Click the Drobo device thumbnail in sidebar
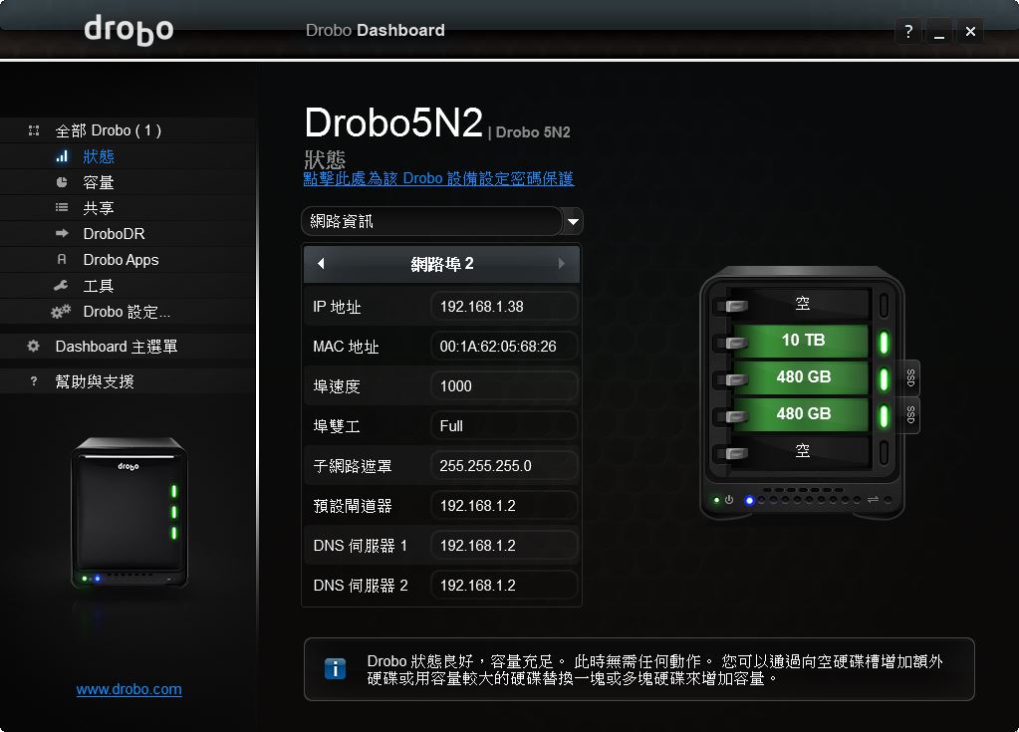 click(x=128, y=513)
